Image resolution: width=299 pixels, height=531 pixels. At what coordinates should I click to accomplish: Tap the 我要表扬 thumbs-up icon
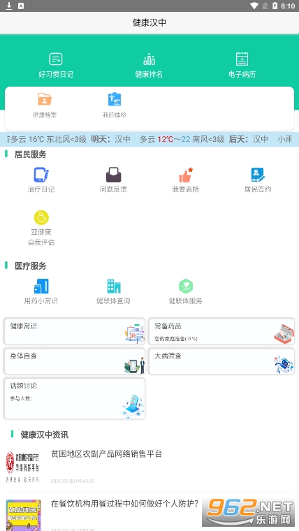click(x=186, y=175)
